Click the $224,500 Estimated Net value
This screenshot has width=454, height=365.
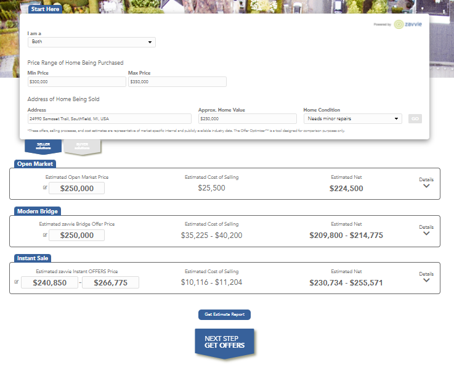pyautogui.click(x=346, y=189)
